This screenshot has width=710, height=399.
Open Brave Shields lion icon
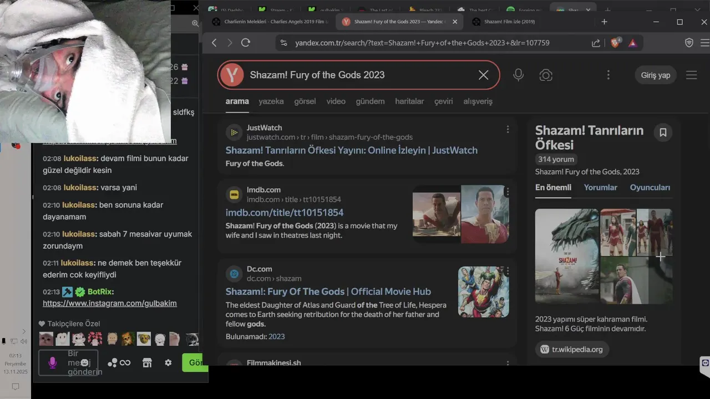point(615,43)
